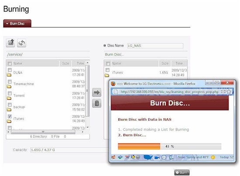Maximize the Firefox popup window
Viewport: 240px width, 176px height.
(217, 83)
